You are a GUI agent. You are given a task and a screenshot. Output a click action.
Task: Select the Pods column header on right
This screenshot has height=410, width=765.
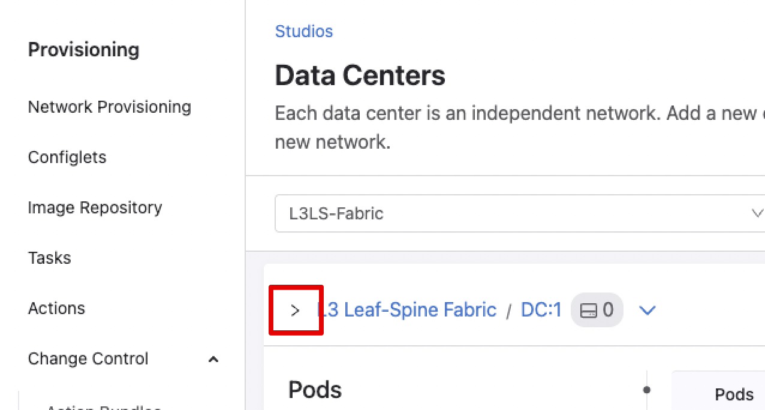click(x=734, y=394)
